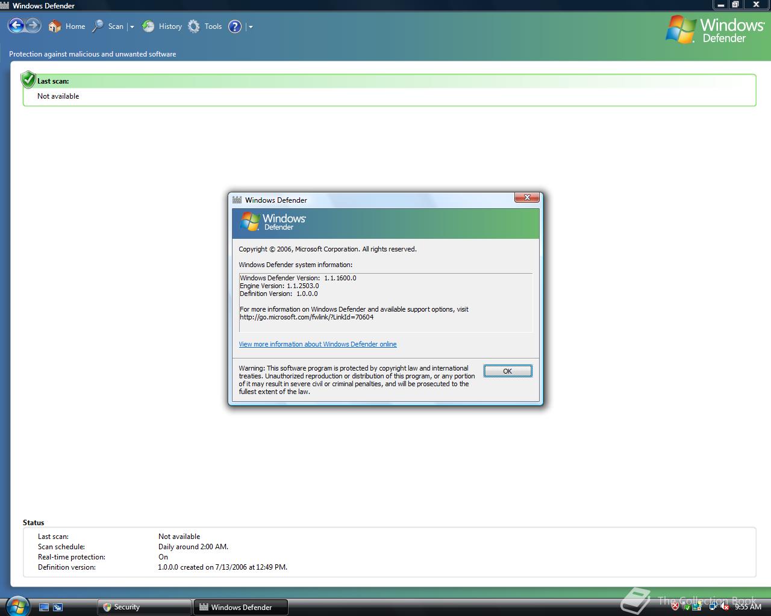Click the network tray icon

[713, 607]
